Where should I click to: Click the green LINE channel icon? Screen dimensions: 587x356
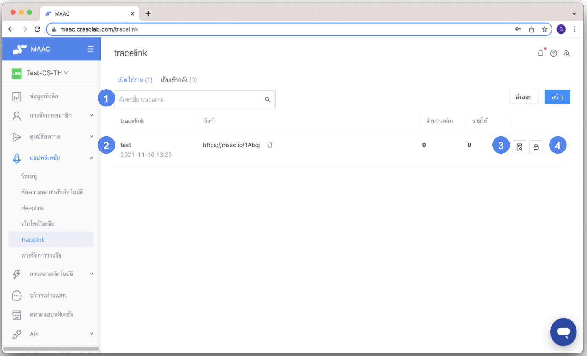click(x=16, y=73)
